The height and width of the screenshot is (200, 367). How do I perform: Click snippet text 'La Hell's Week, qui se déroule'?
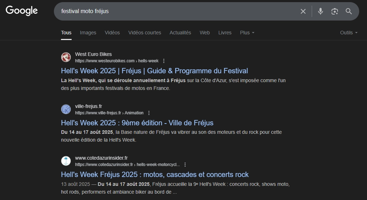click(x=123, y=80)
